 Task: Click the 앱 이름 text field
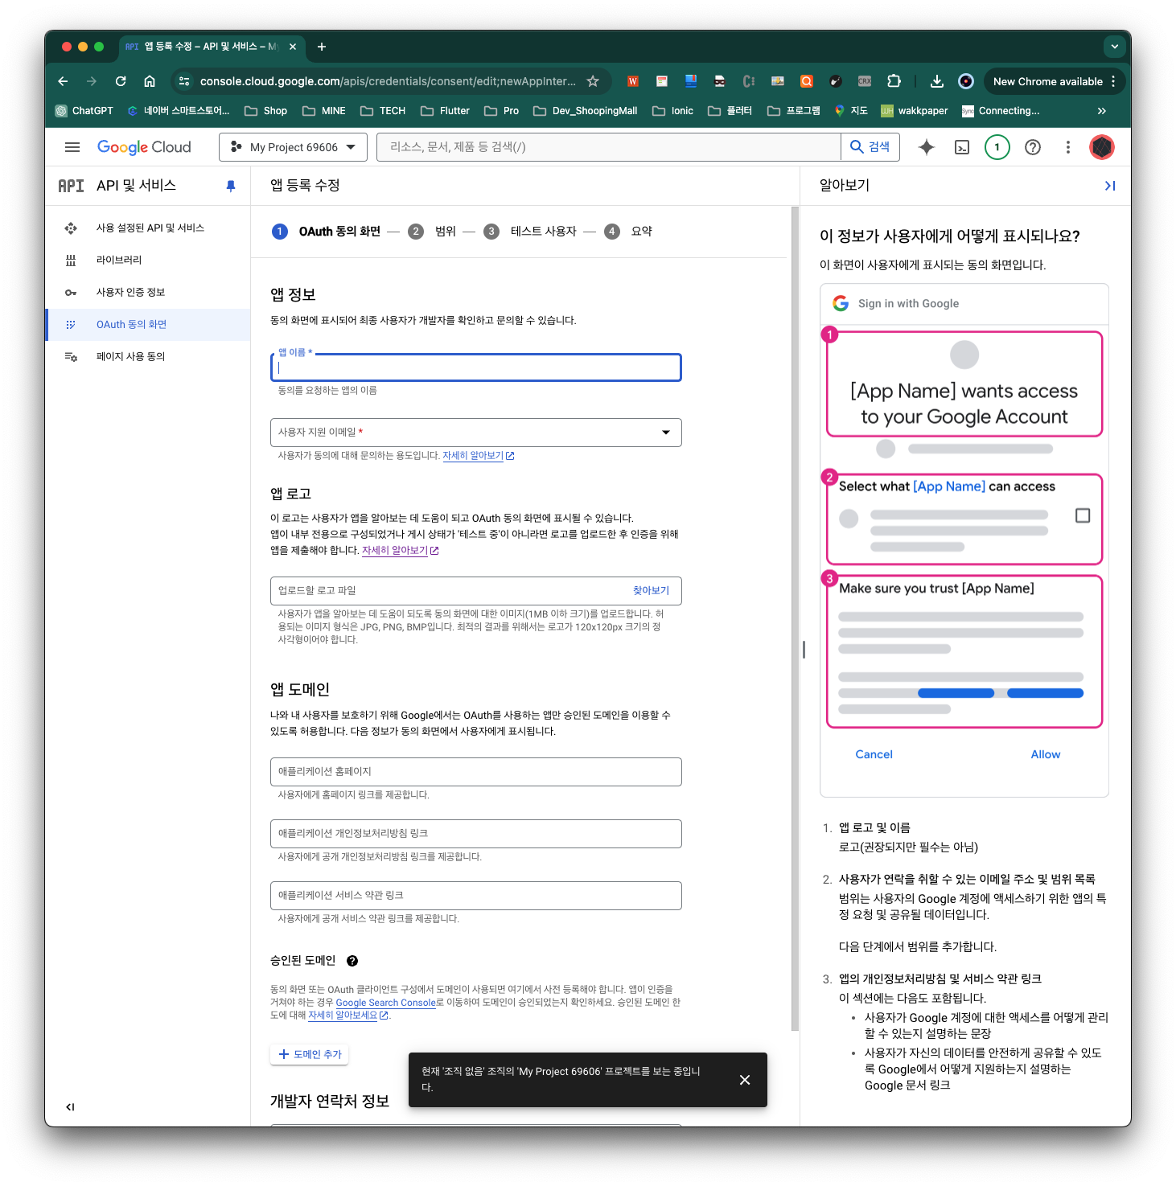(476, 368)
